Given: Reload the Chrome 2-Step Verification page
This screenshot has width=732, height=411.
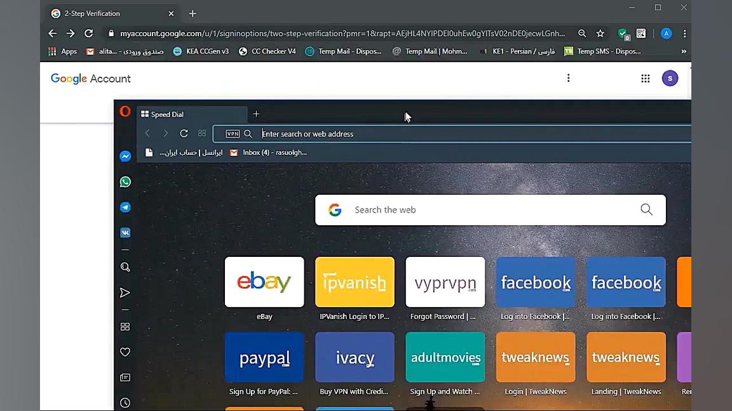Looking at the screenshot, I should (89, 34).
